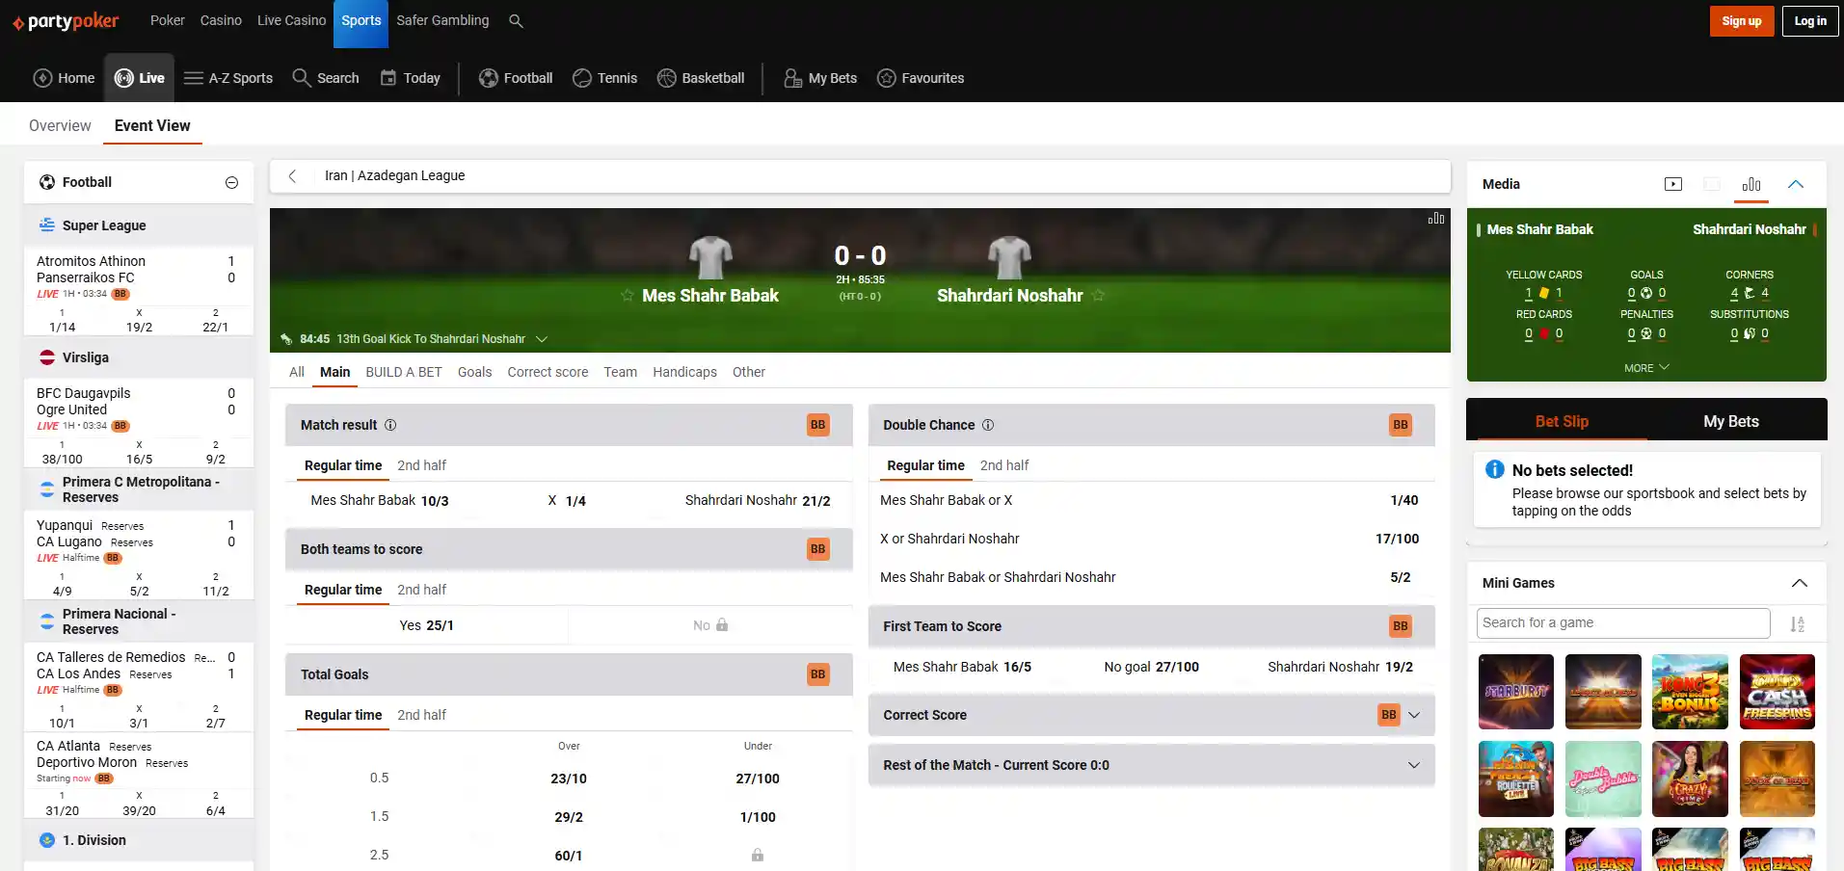
Task: Add Shahrdari Noshahr to favourites
Action: 1098,296
